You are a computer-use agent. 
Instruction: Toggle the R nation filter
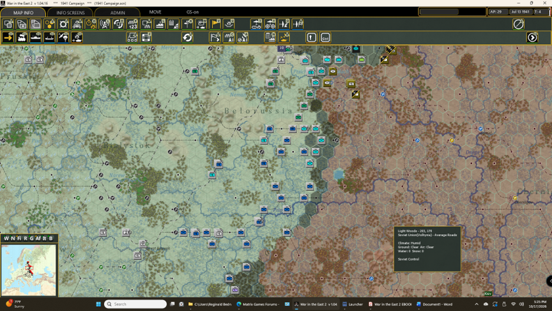(x=26, y=238)
